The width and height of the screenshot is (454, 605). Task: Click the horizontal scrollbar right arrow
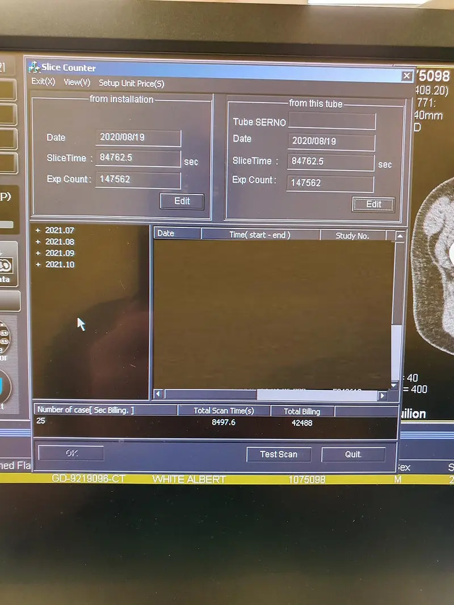click(x=382, y=395)
